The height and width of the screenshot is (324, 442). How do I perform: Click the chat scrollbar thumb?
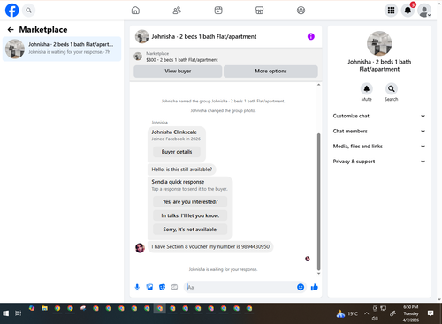pos(318,201)
